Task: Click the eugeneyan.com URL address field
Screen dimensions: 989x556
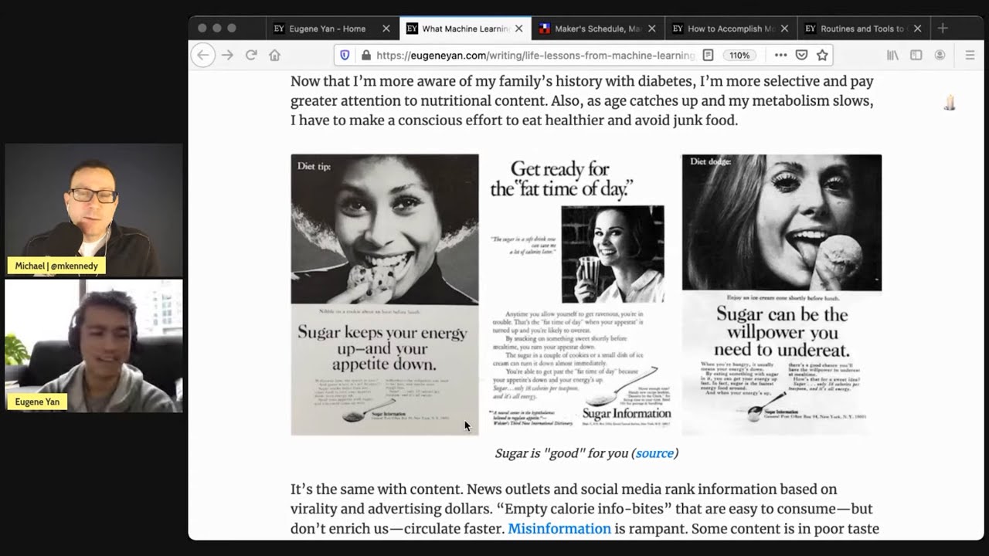Action: pyautogui.click(x=535, y=55)
